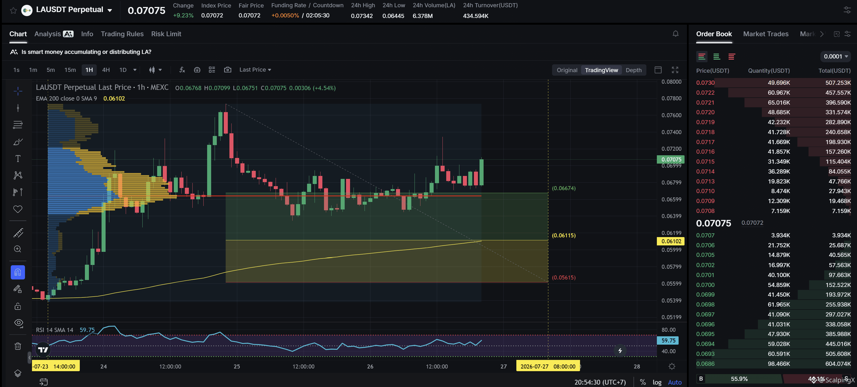
Task: Open the Analysis AI tab
Action: [53, 34]
